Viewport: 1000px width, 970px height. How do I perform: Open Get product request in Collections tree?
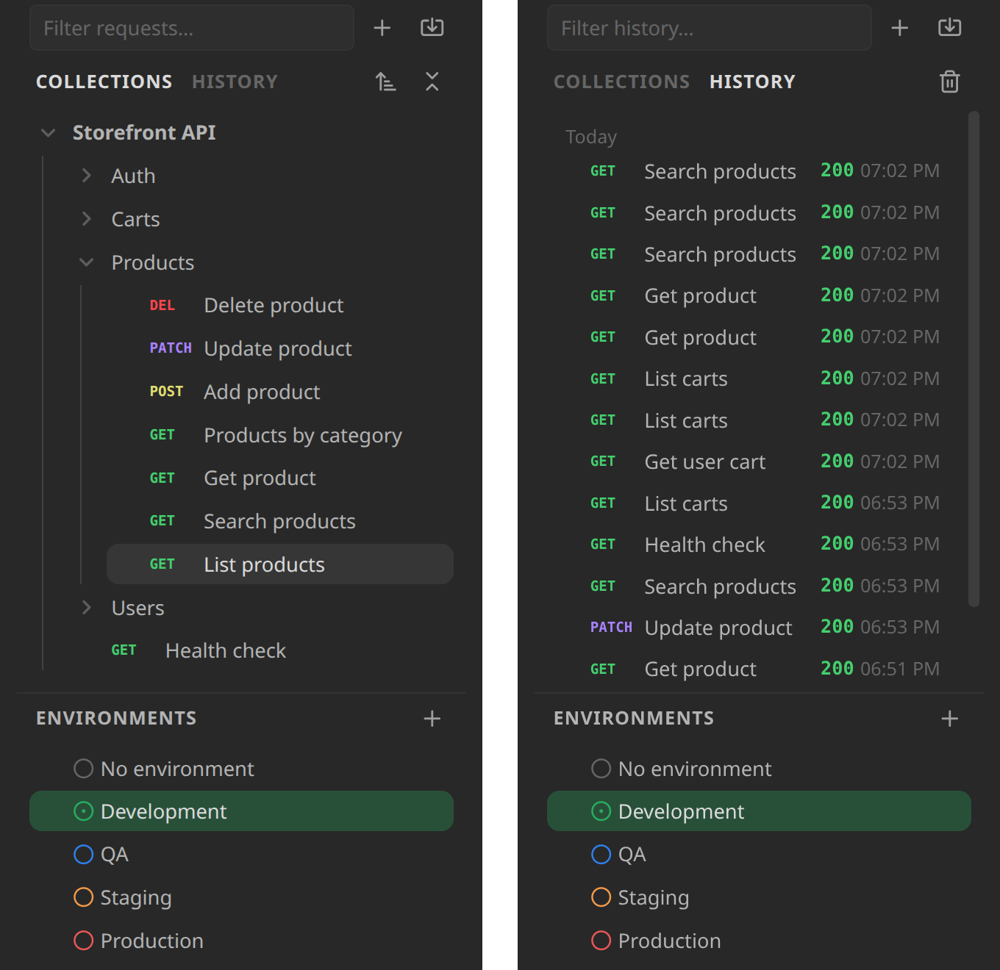(x=280, y=478)
